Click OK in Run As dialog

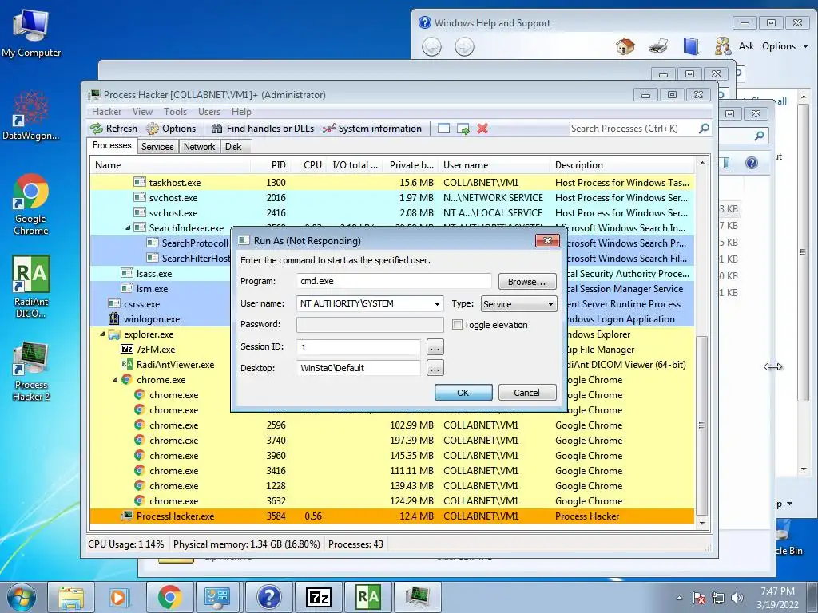[x=463, y=393]
